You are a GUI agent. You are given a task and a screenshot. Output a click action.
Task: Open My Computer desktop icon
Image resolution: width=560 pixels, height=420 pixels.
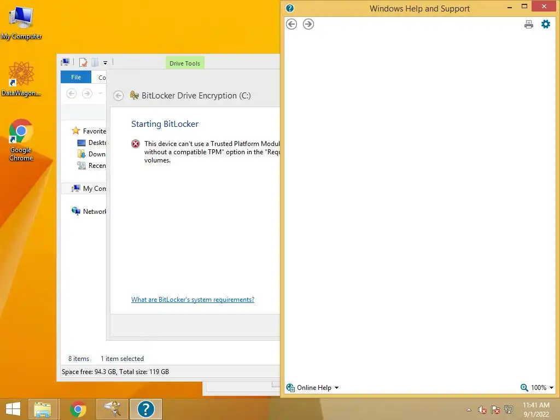tap(21, 23)
